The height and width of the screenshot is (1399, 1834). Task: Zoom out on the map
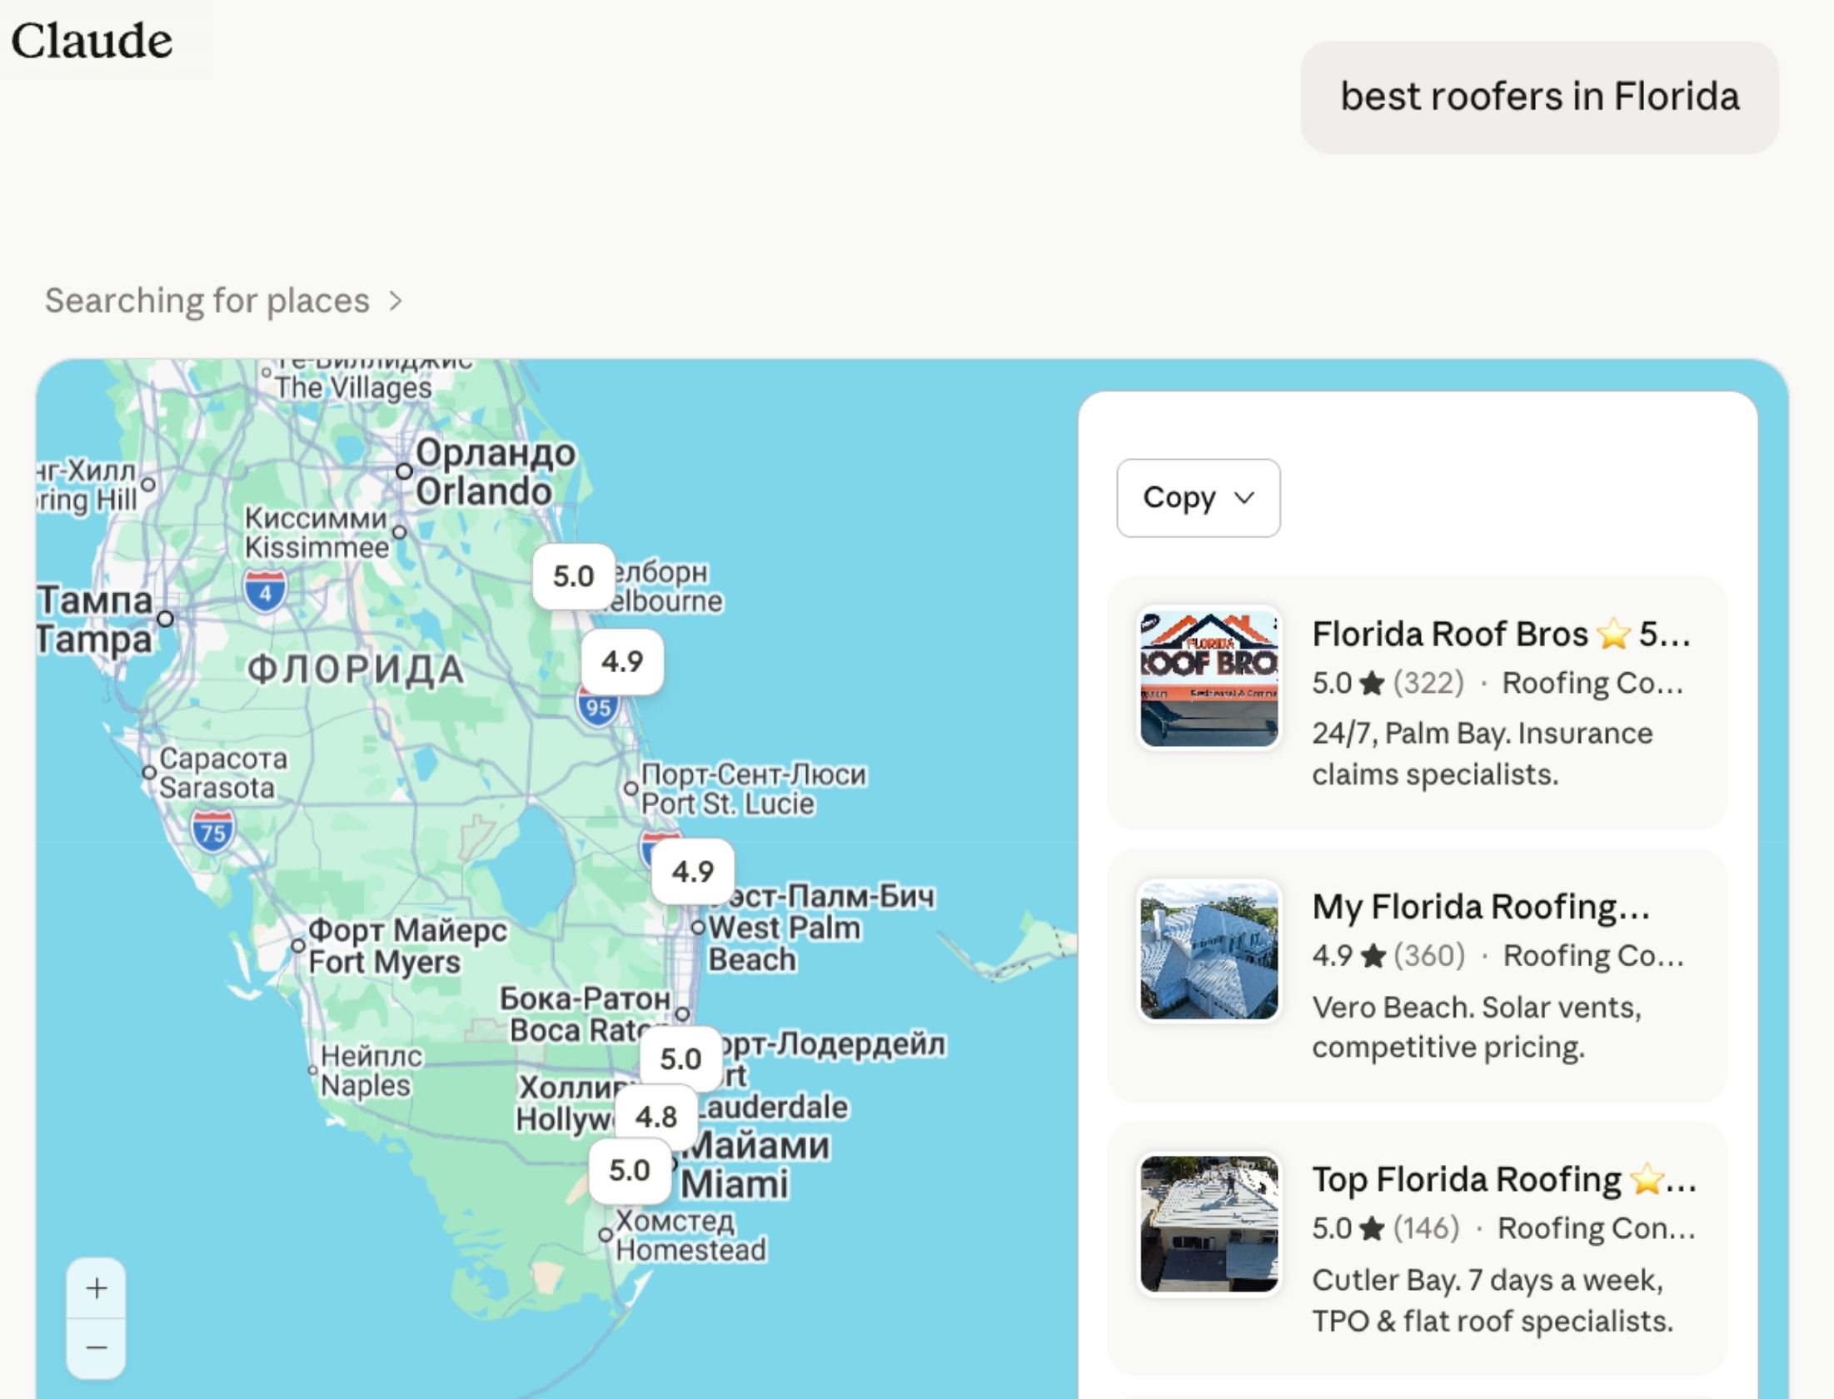(x=96, y=1348)
